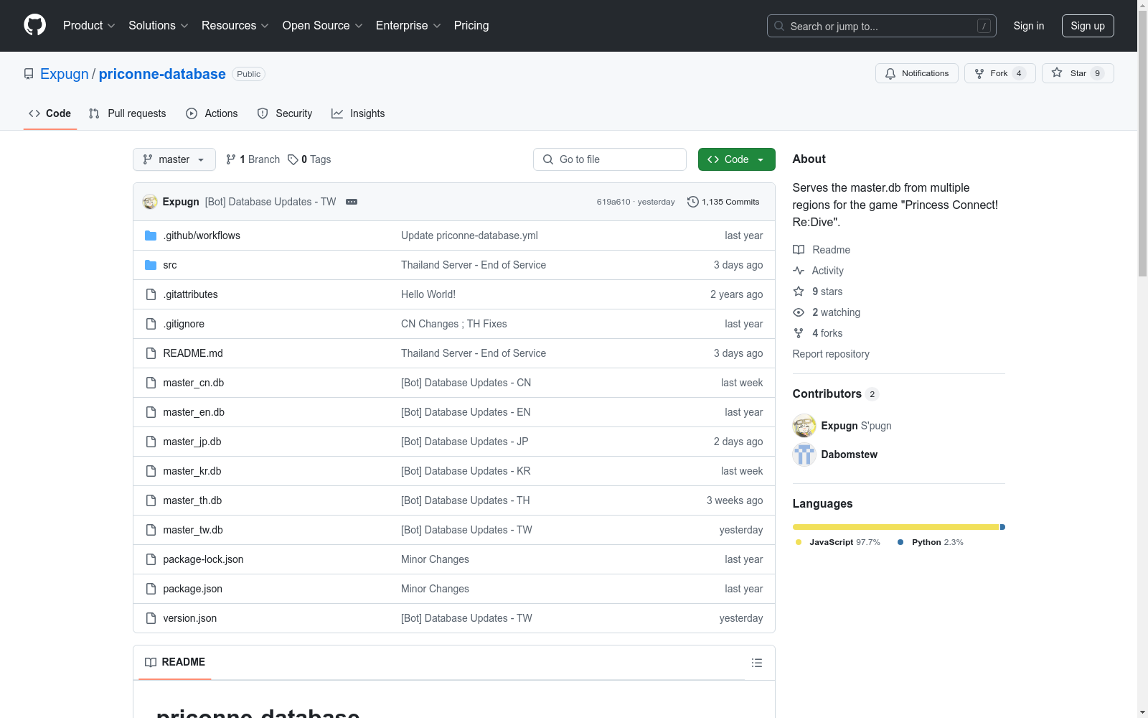Open the master branch selector dropdown
This screenshot has height=718, width=1148.
[x=174, y=159]
